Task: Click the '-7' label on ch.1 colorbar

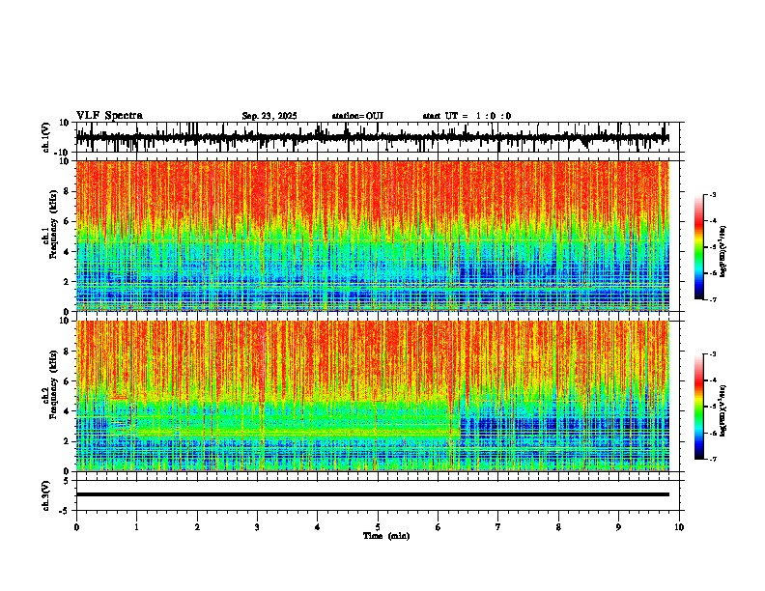Action: pos(713,299)
